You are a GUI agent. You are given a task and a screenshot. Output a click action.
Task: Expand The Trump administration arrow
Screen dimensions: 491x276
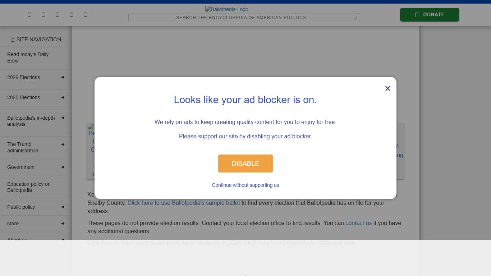63,144
